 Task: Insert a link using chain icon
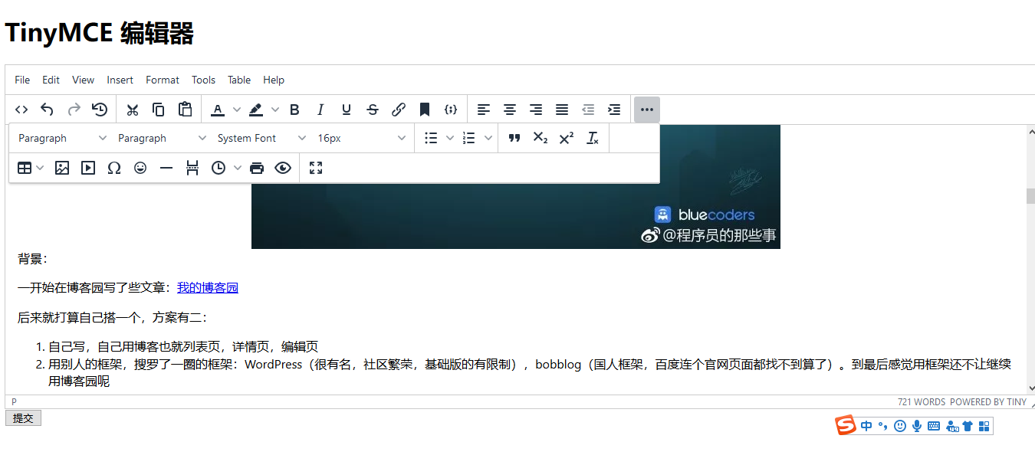pos(399,110)
